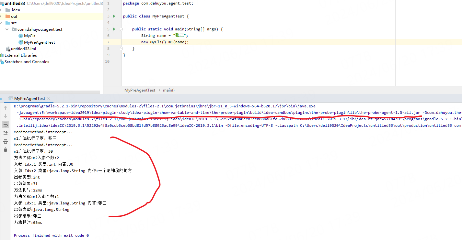Click the untitled33.iml file icon
This screenshot has height=240, width=462.
pyautogui.click(x=8, y=49)
